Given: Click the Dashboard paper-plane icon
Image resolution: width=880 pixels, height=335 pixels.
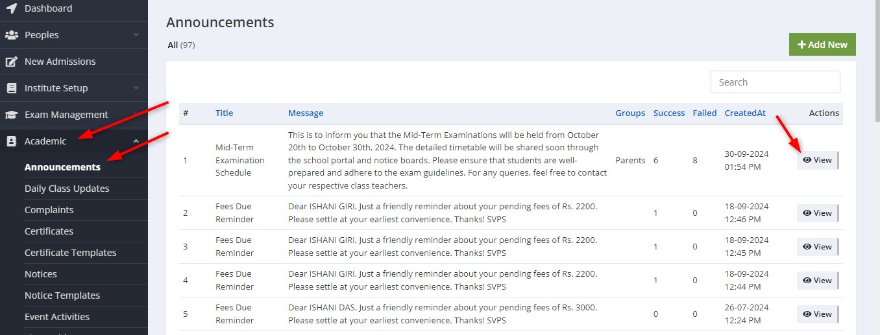Looking at the screenshot, I should point(11,8).
